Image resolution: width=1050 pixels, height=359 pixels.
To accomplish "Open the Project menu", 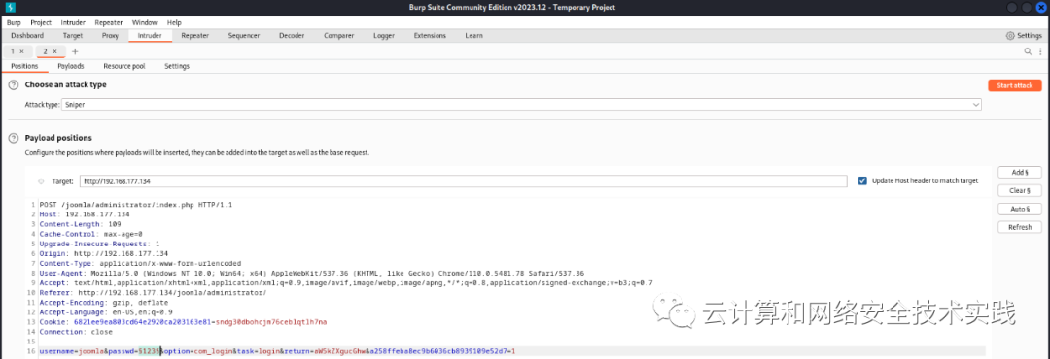I will (x=41, y=22).
